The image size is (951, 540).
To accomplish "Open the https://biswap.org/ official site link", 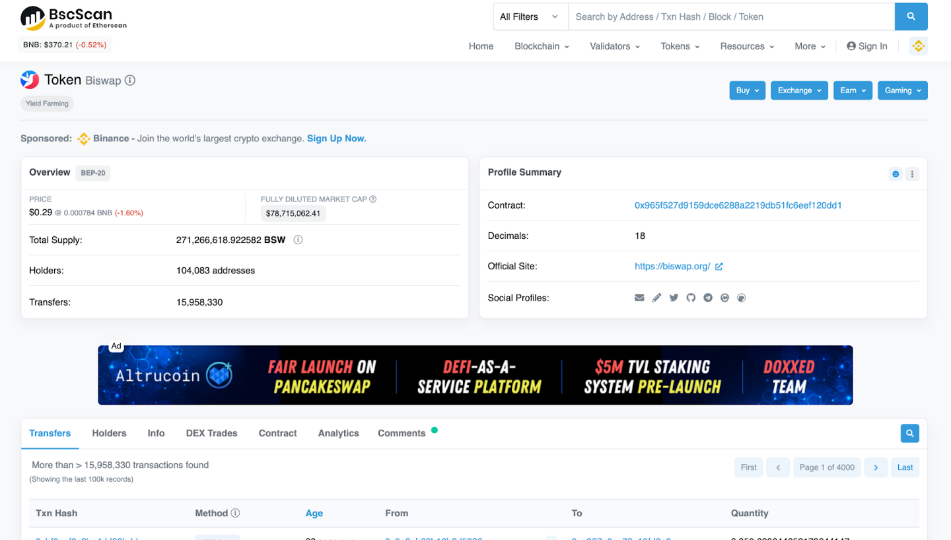I will point(672,267).
